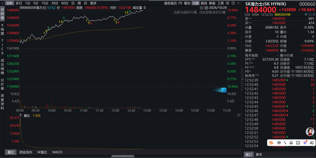
Task: Select the 分时 timeframe tab
Action: coord(9,3)
